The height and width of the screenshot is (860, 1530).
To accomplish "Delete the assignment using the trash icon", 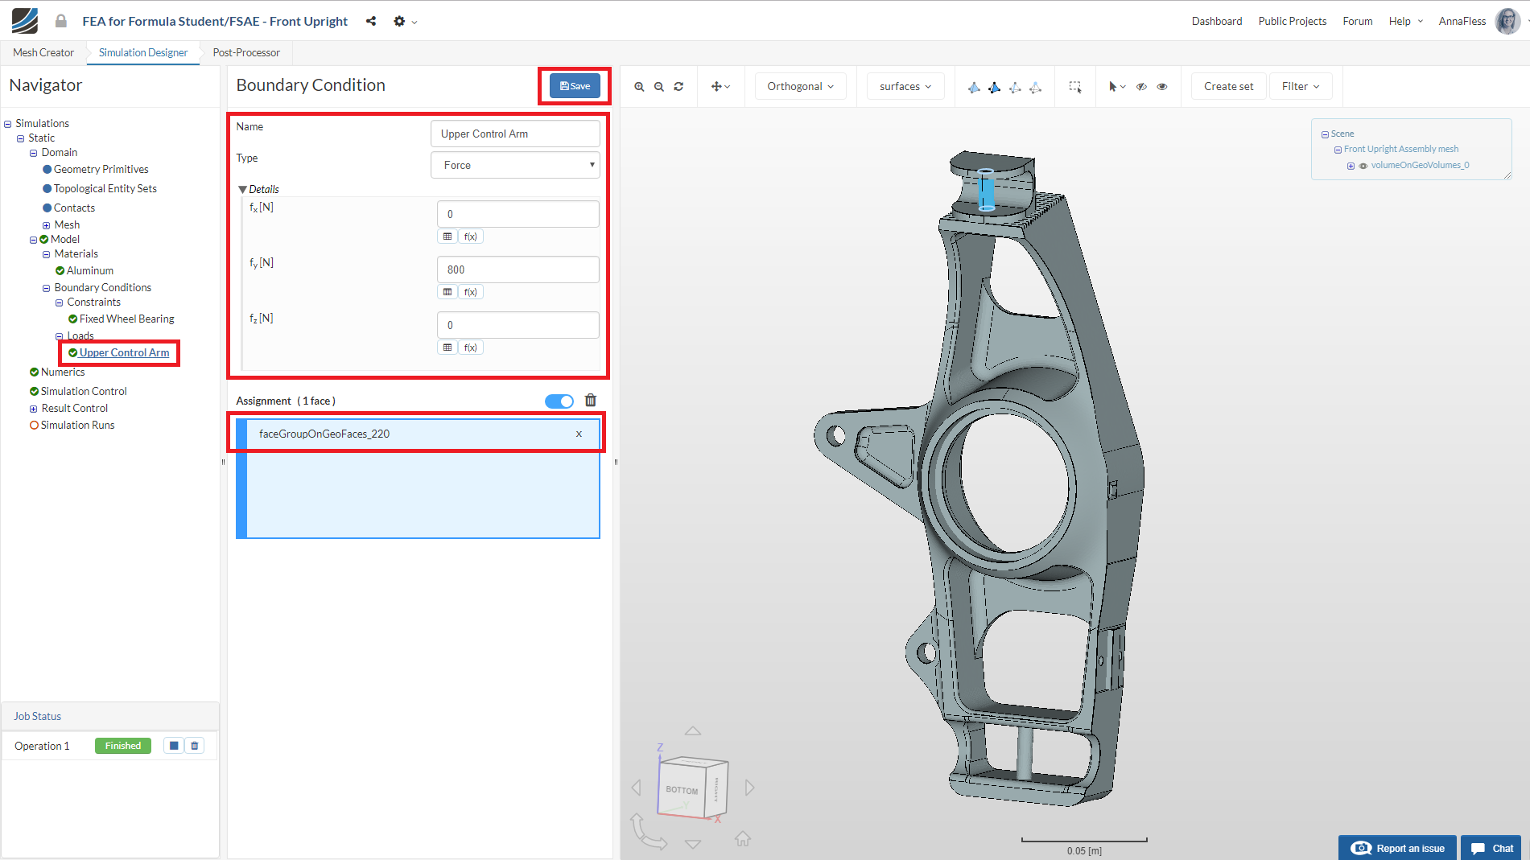I will pos(591,401).
